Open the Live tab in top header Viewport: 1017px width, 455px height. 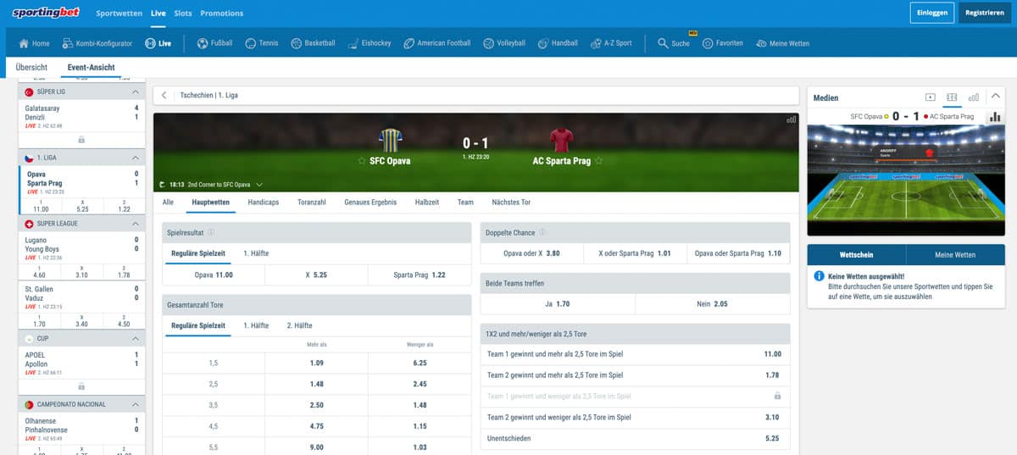click(158, 14)
